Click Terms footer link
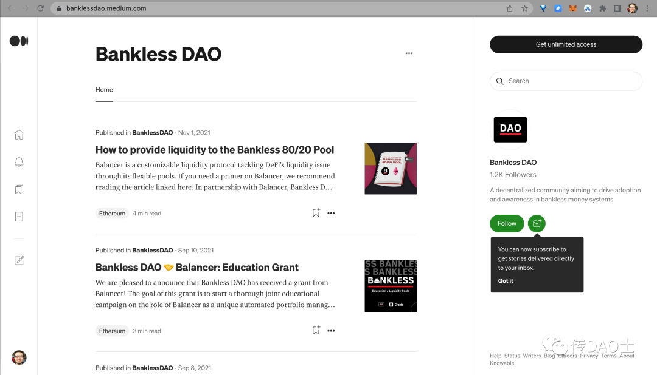657x375 pixels. click(x=608, y=356)
